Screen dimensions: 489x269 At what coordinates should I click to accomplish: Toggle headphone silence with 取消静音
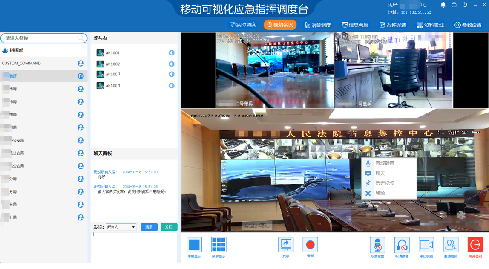coord(402,245)
